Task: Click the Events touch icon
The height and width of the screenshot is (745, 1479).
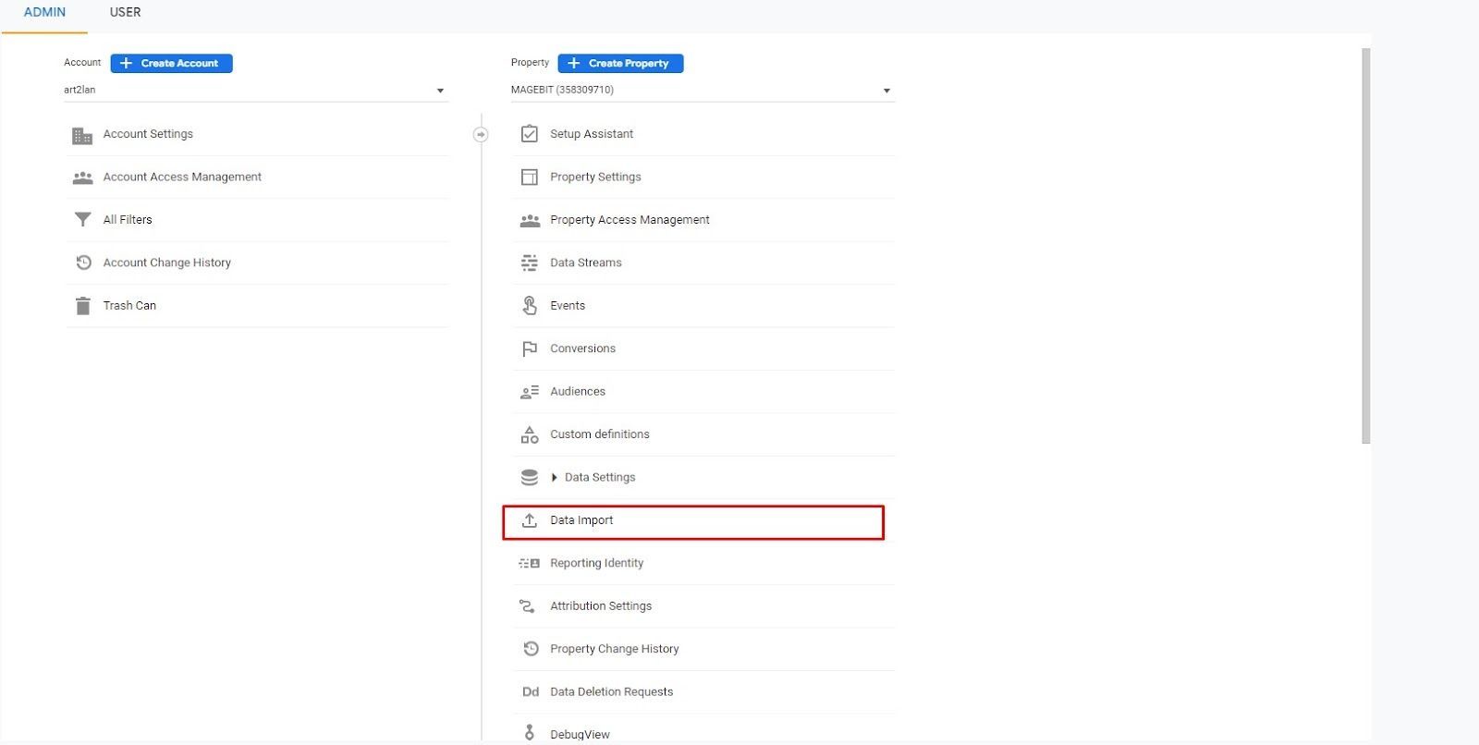Action: point(530,306)
